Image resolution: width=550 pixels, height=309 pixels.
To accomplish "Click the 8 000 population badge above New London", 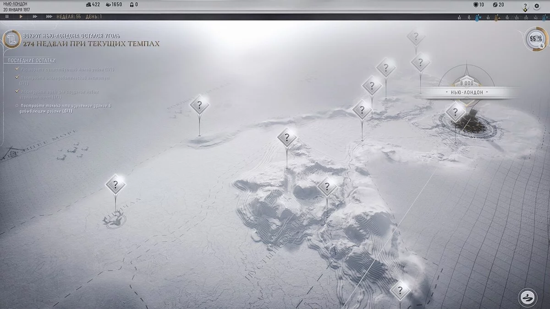I will point(467,83).
